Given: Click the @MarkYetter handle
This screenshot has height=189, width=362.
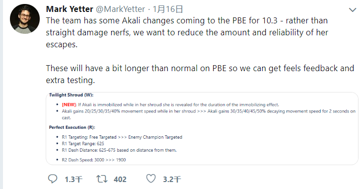Looking at the screenshot, I should tap(120, 9).
